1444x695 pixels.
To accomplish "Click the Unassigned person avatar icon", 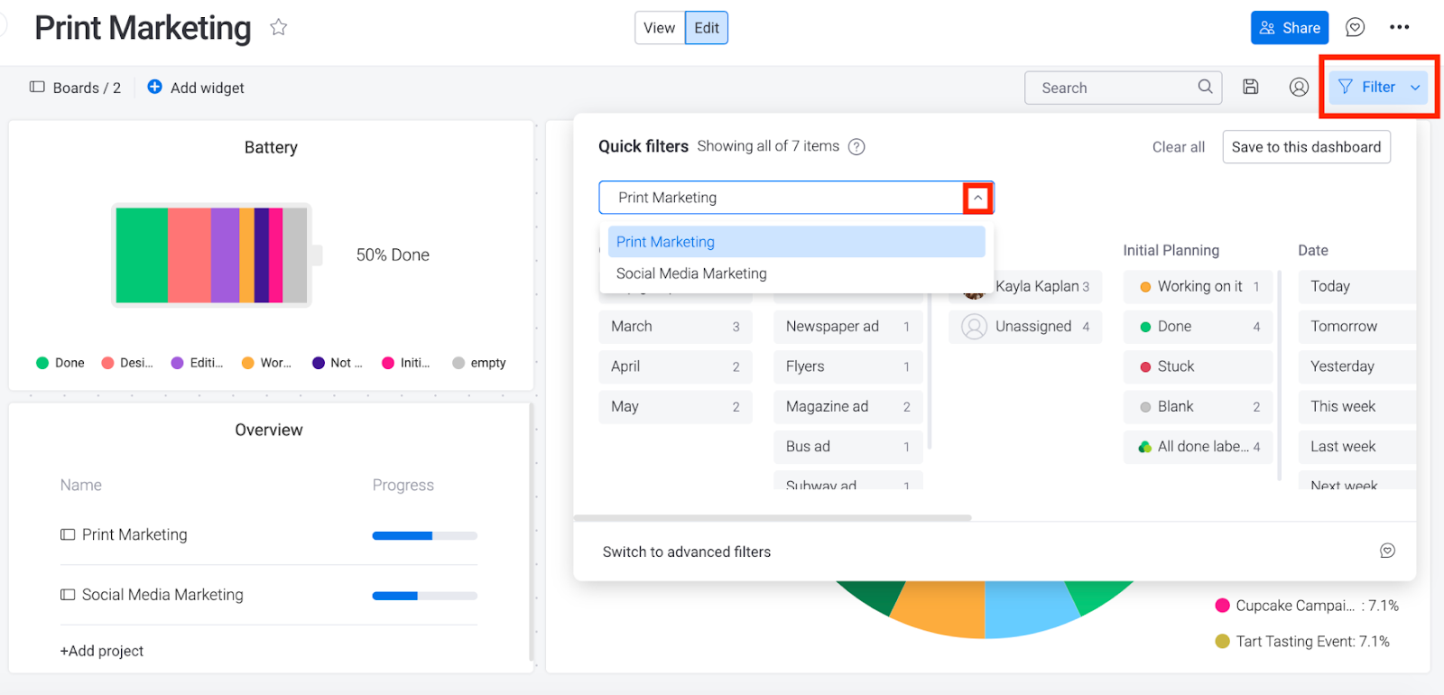I will (974, 327).
